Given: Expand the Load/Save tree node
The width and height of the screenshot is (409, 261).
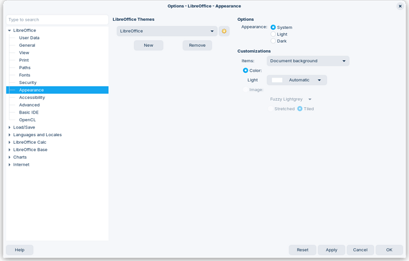Looking at the screenshot, I should [x=9, y=127].
